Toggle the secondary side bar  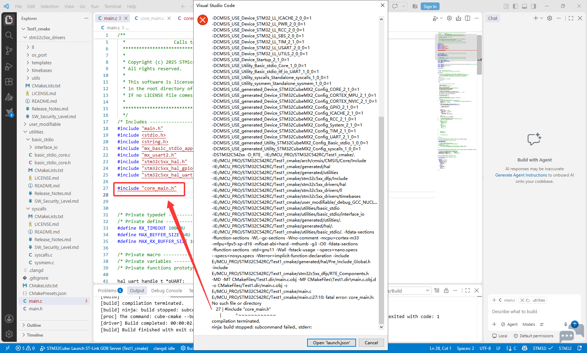[x=534, y=6]
